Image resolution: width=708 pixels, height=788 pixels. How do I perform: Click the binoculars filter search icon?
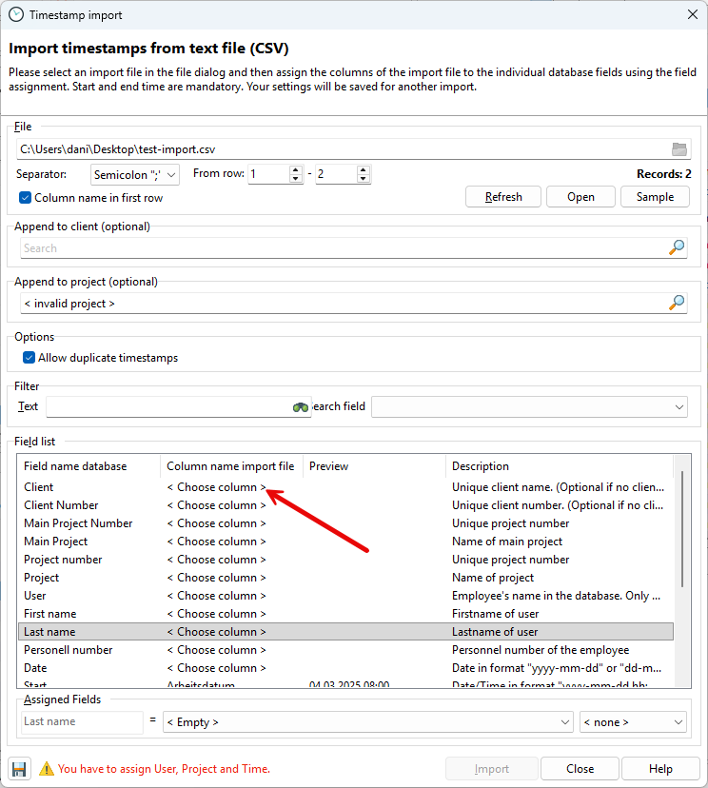coord(301,407)
